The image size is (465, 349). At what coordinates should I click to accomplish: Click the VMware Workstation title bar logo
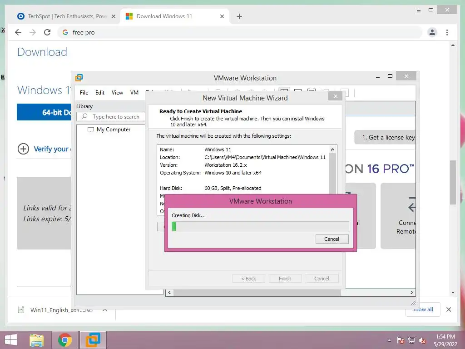pos(79,78)
